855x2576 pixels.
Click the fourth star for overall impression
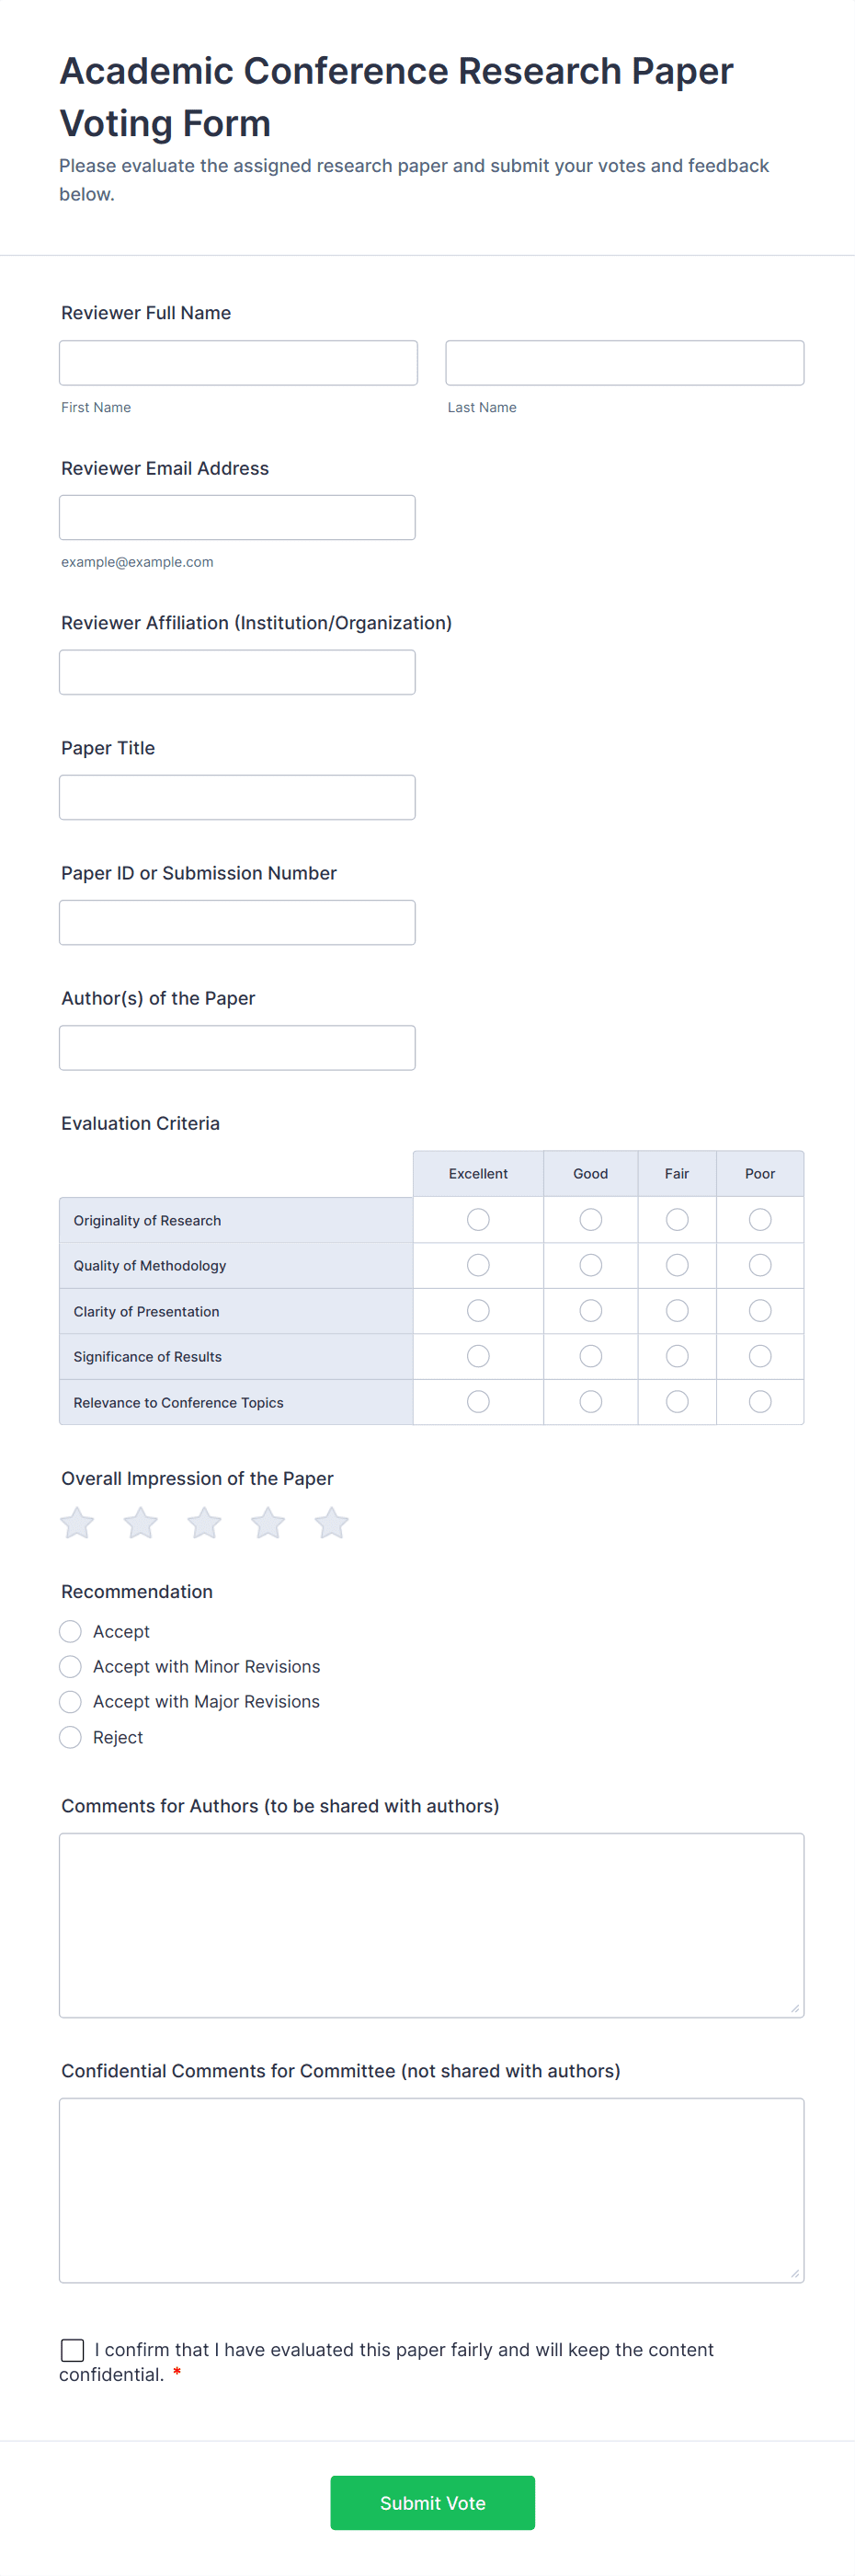(x=268, y=1524)
